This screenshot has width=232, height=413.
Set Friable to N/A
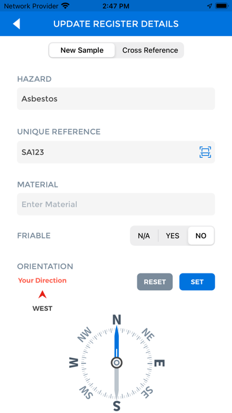click(x=144, y=236)
